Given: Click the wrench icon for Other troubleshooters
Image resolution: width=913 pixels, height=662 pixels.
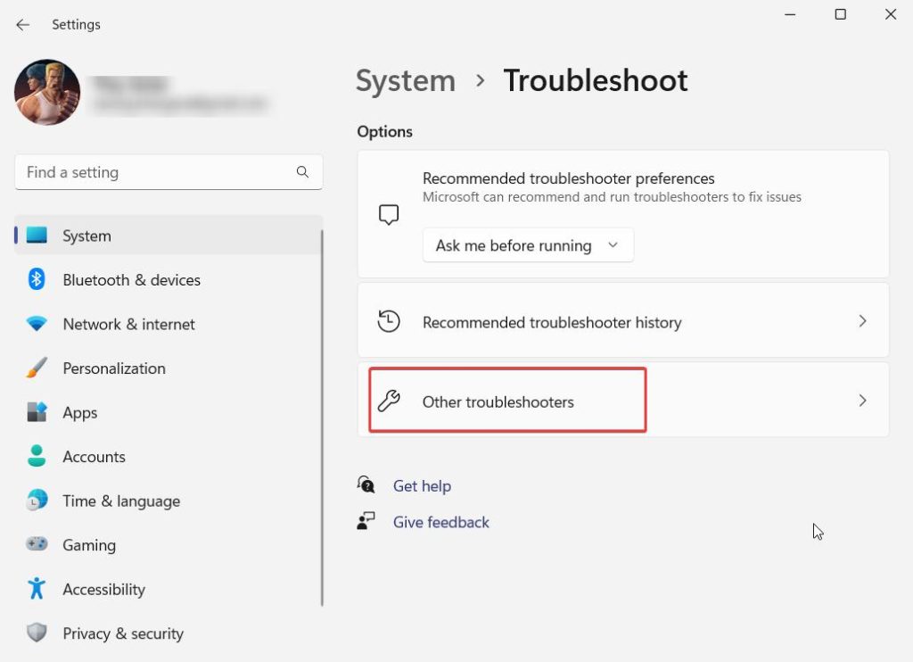Looking at the screenshot, I should click(389, 401).
